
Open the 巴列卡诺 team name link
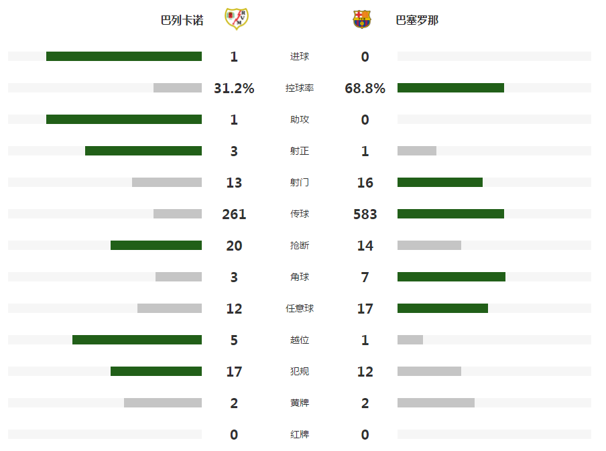(182, 20)
